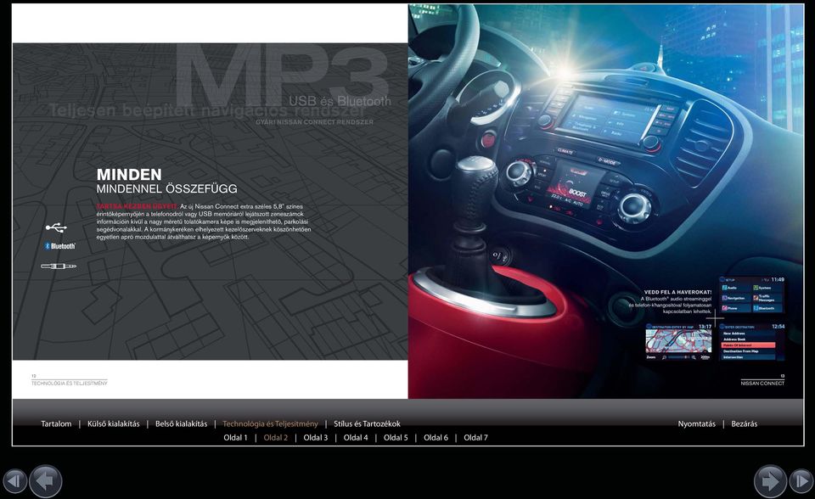Open Stílus és Tartozékok section
Screen dimensions: 815x499
pos(367,423)
